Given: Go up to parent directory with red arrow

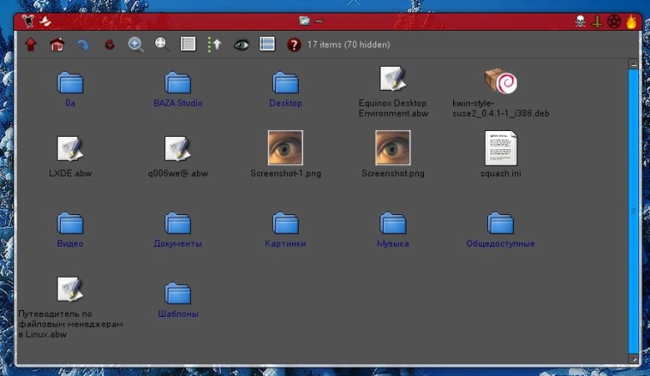Looking at the screenshot, I should (x=31, y=44).
